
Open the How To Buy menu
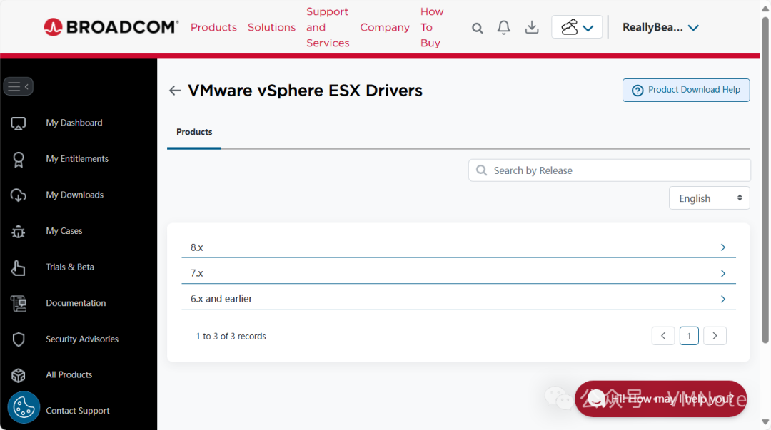432,27
